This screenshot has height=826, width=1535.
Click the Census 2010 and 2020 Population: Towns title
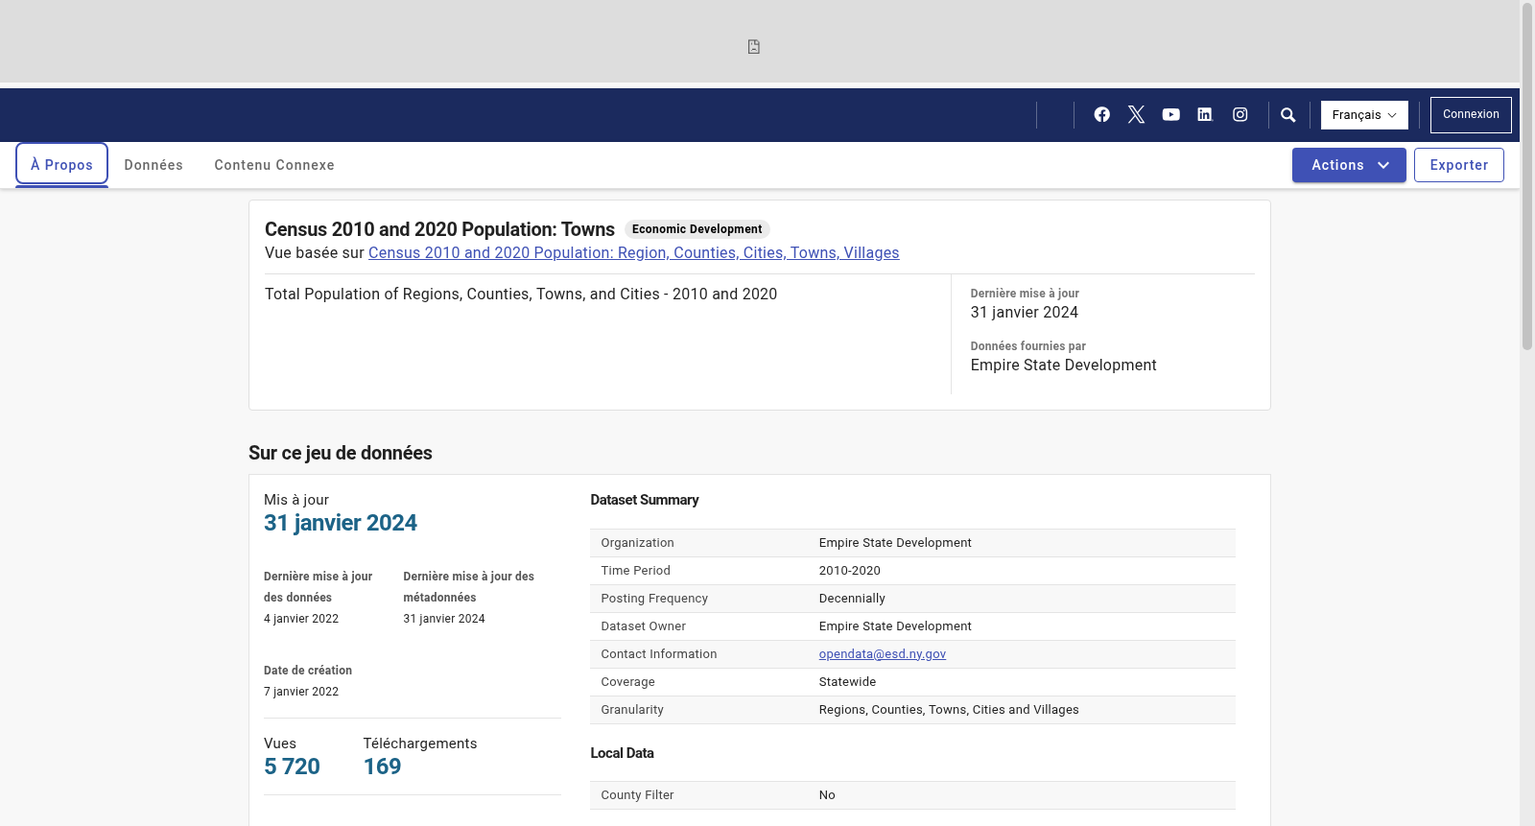tap(439, 229)
